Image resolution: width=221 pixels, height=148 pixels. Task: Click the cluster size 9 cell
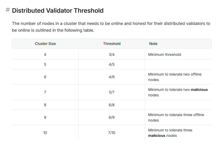tap(45, 117)
